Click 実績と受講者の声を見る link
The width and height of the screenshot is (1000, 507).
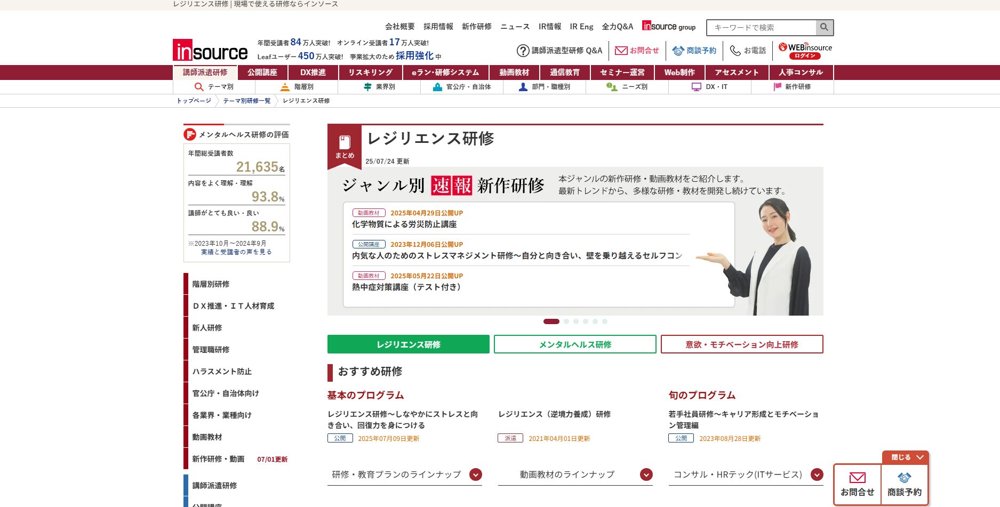click(236, 252)
